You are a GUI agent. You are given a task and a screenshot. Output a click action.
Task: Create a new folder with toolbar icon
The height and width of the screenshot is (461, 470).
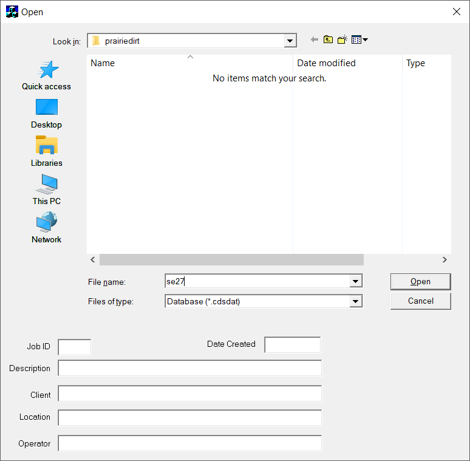click(342, 40)
